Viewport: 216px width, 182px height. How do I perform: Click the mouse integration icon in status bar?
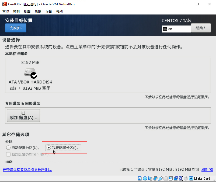coord(186,179)
